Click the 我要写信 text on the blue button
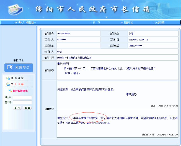This screenshot has height=146, width=181. pos(22,67)
